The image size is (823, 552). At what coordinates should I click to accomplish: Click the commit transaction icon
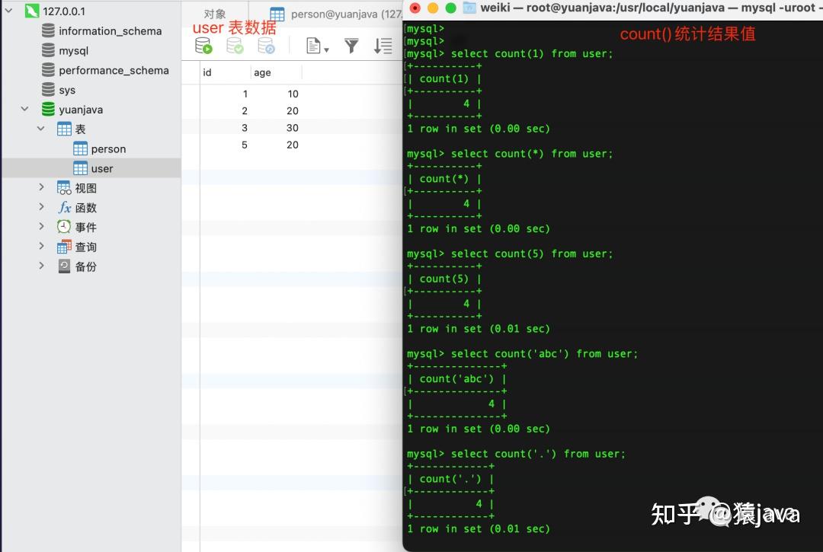click(x=235, y=46)
